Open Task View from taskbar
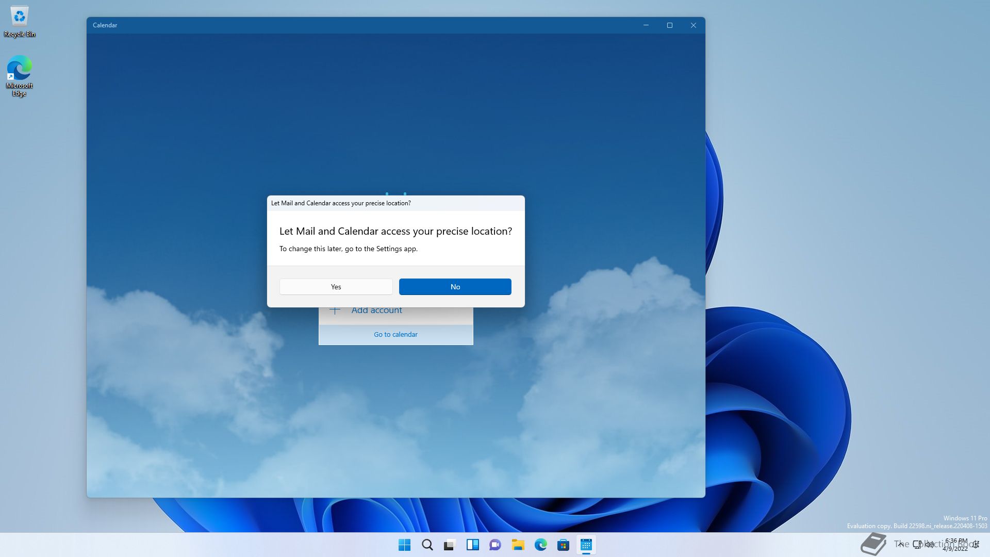 (450, 545)
